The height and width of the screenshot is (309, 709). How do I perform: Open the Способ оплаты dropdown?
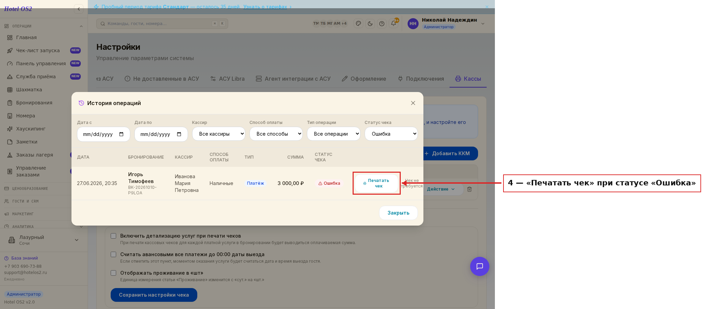pos(276,134)
